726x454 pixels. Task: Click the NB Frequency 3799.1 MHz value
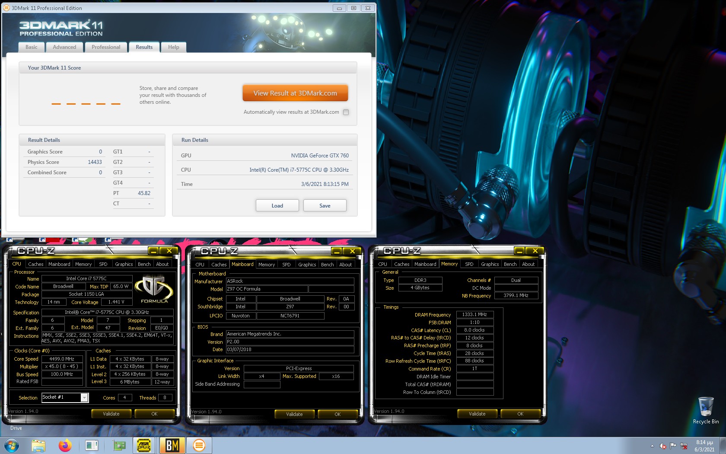click(516, 295)
